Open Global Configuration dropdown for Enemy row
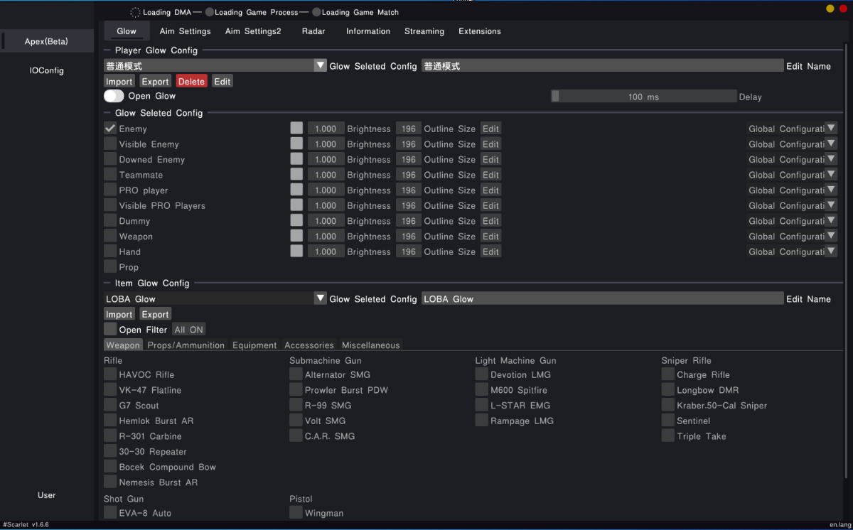The width and height of the screenshot is (853, 530). (830, 129)
